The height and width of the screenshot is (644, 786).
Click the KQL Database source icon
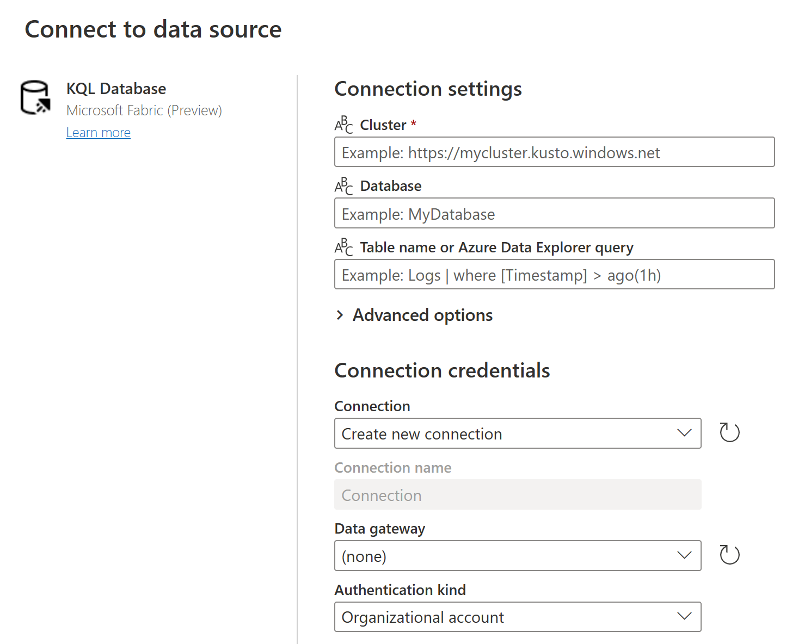34,98
